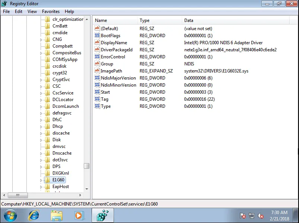Expand the CryptSvc key
The image size is (299, 223).
coord(41,80)
